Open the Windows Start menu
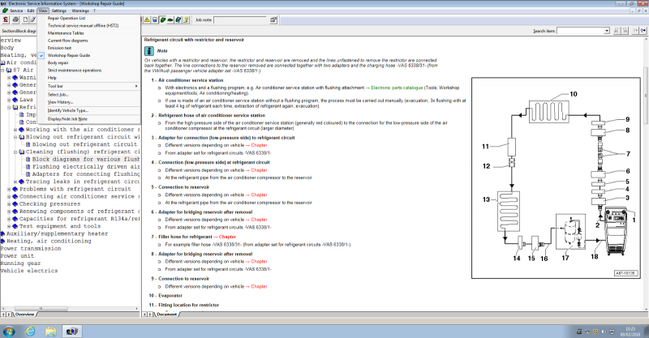The width and height of the screenshot is (649, 338). tap(10, 329)
